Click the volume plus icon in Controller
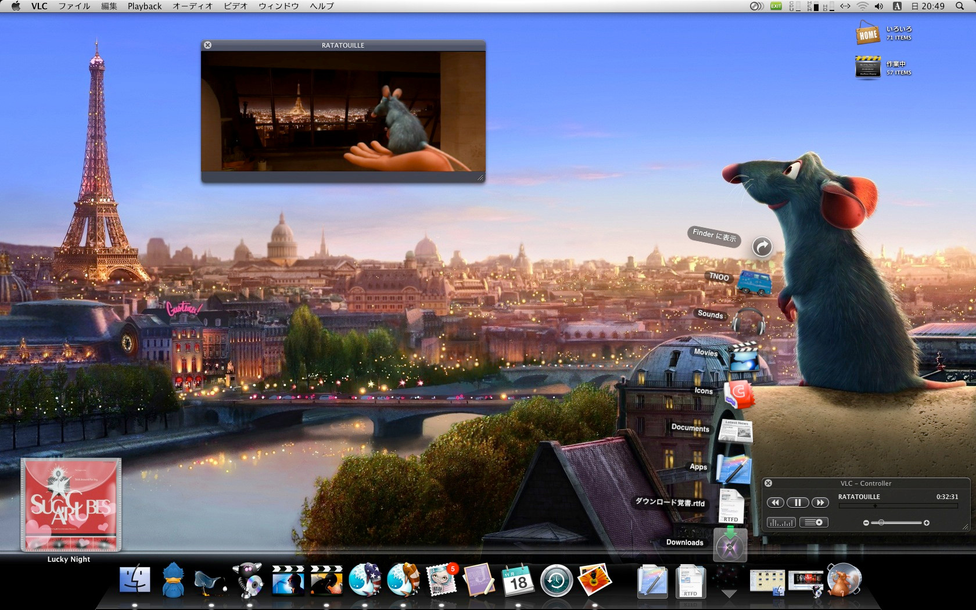This screenshot has height=610, width=976. (x=926, y=523)
